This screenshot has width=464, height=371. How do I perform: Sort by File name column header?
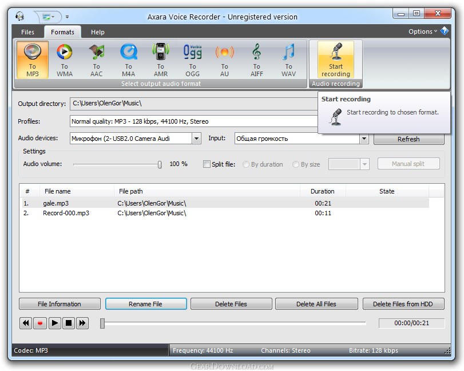tap(77, 191)
